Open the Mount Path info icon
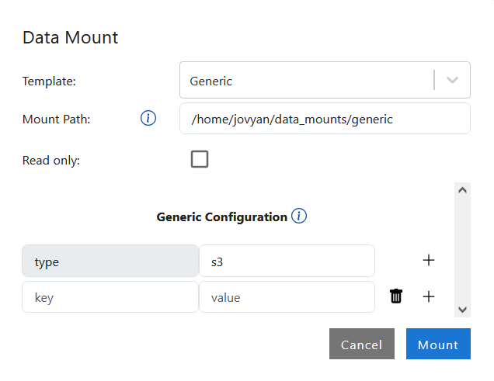The image size is (494, 381). 148,118
